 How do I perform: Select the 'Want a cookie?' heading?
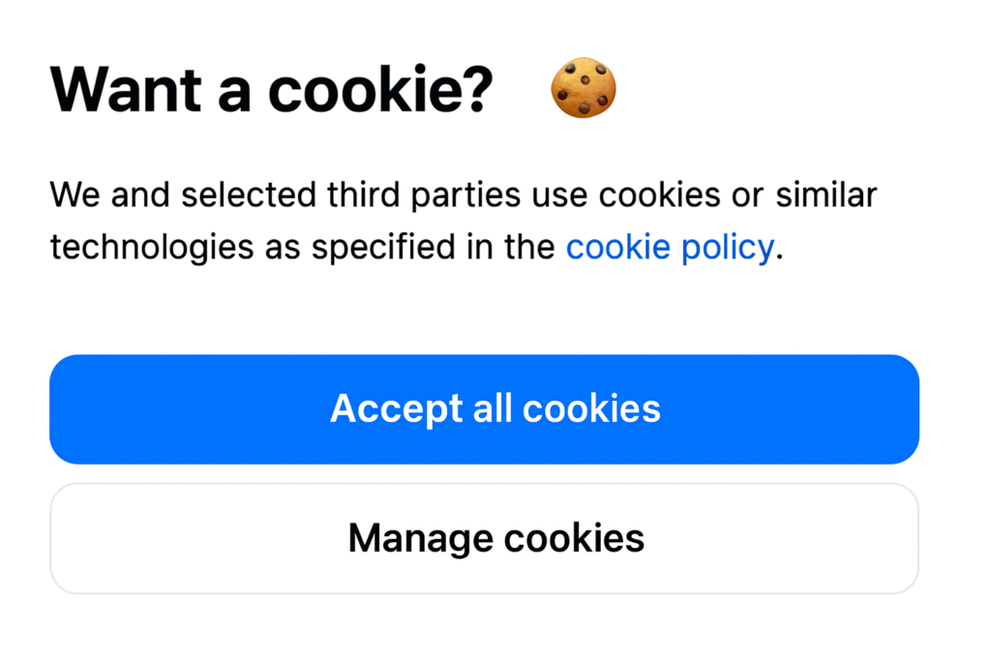[271, 89]
